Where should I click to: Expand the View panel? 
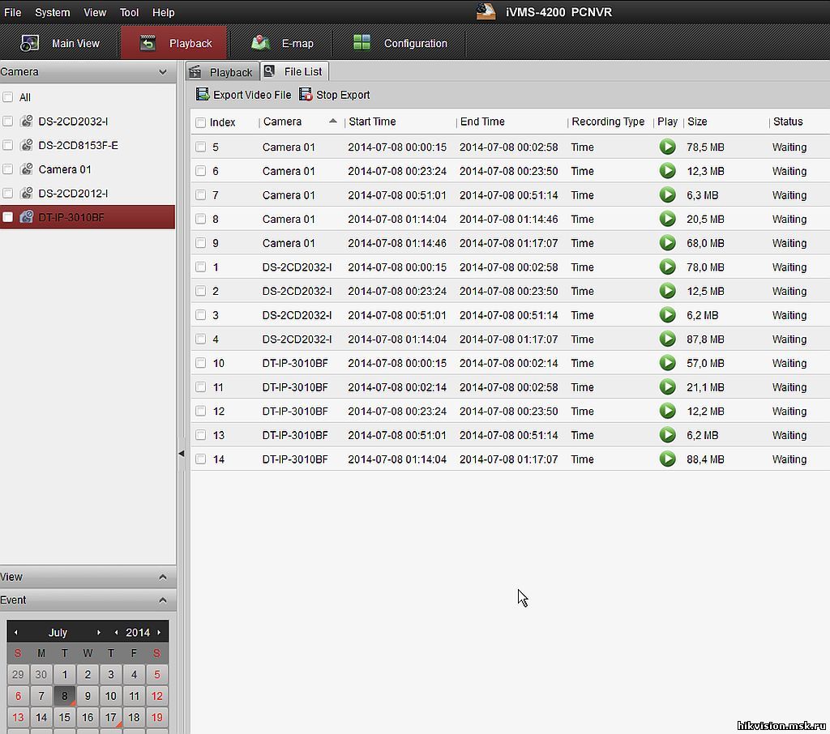[162, 577]
